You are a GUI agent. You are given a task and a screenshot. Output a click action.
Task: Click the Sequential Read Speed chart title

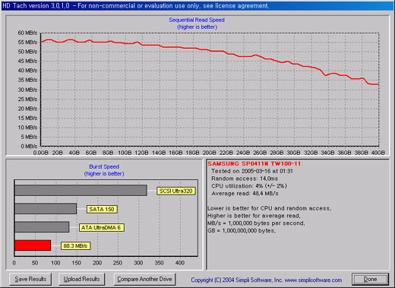[197, 20]
